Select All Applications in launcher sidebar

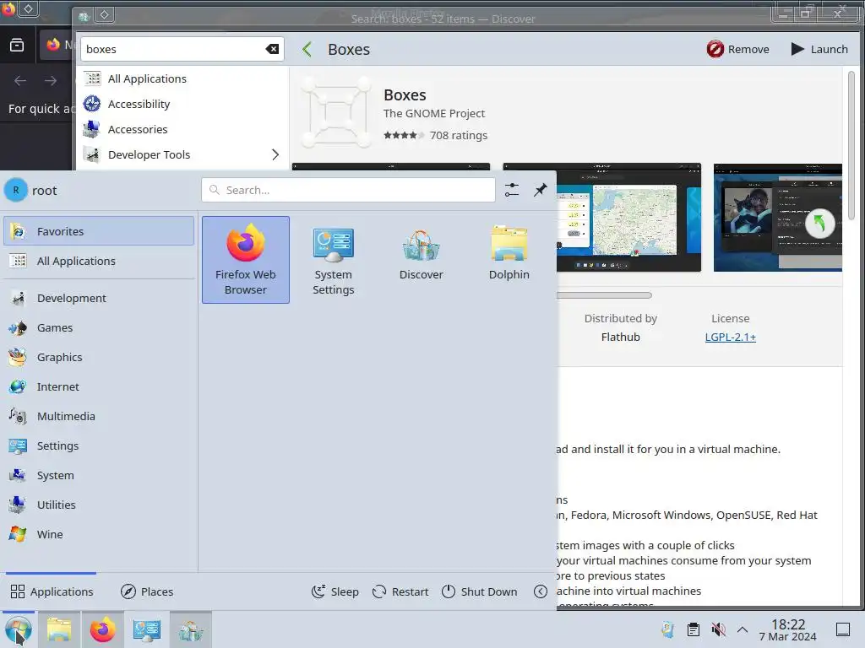click(x=99, y=262)
